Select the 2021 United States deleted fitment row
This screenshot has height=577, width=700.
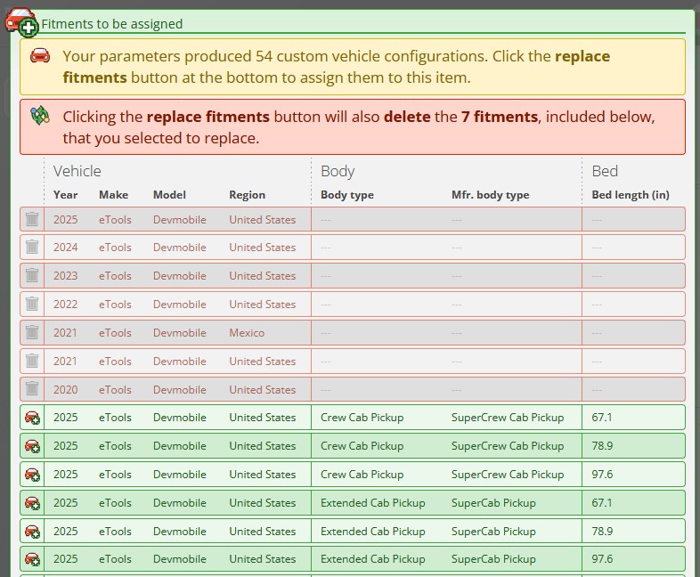click(356, 362)
